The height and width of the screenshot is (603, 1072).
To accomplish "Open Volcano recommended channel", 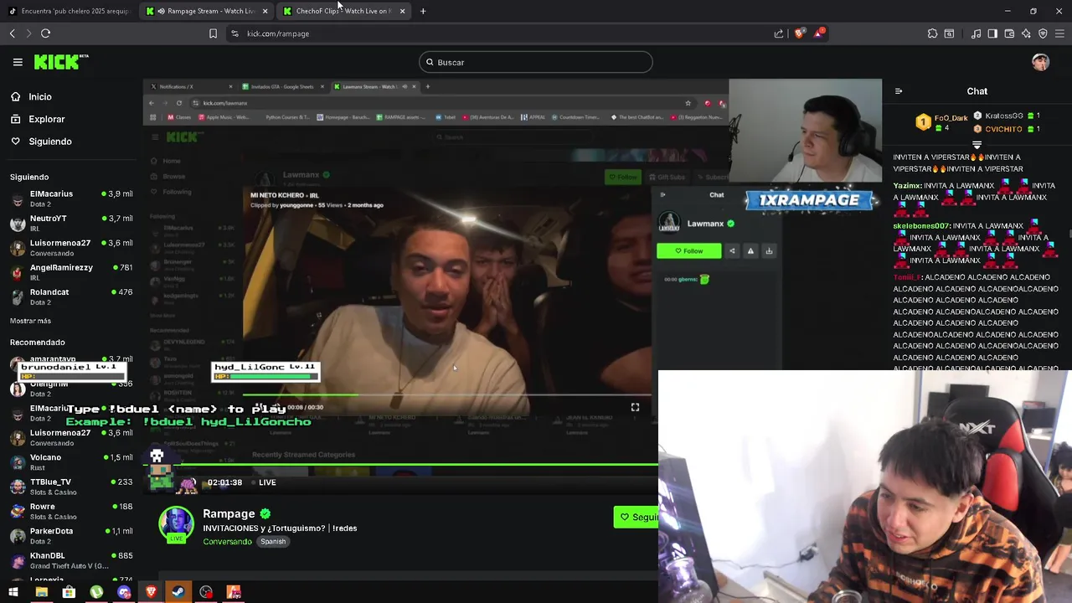I will (71, 462).
